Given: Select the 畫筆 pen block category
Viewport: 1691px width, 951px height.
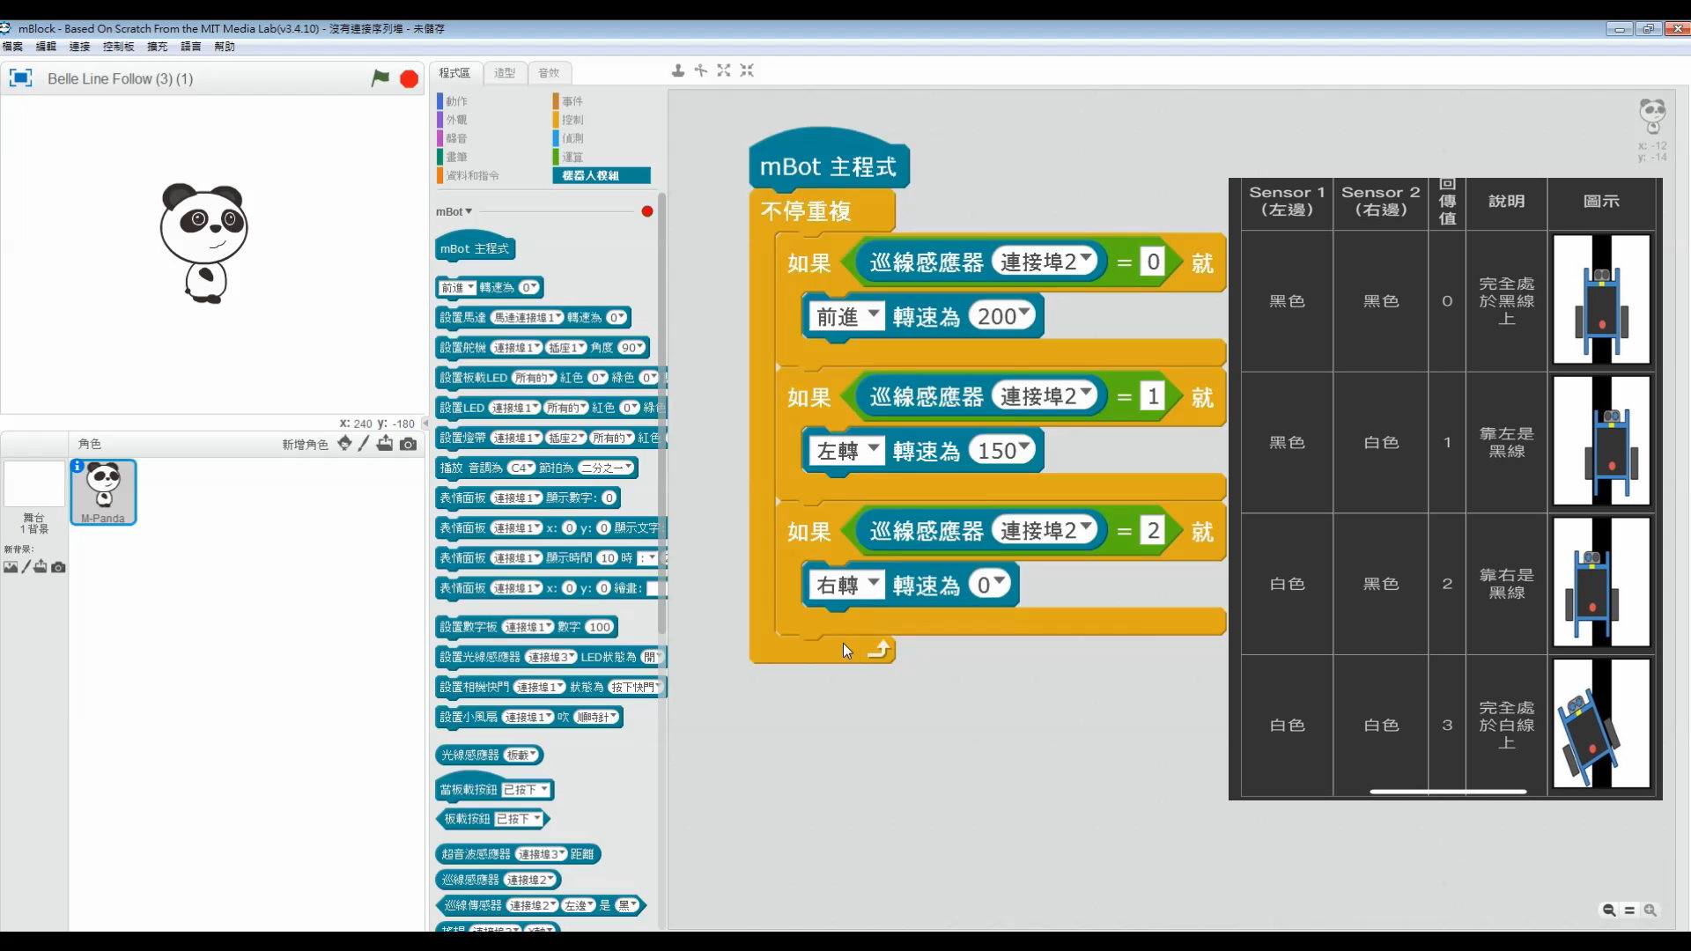Looking at the screenshot, I should tap(456, 157).
